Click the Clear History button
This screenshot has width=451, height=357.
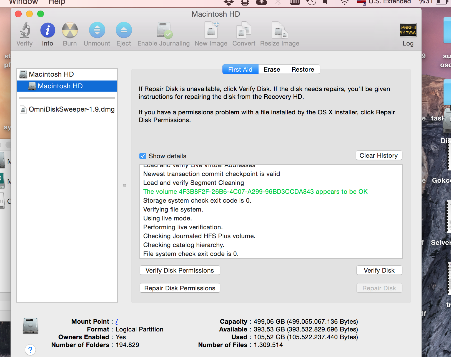[x=379, y=155]
